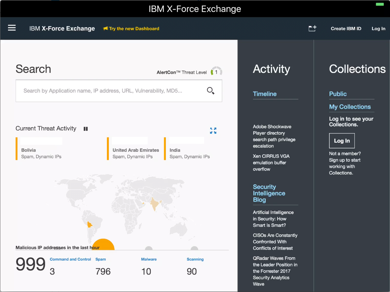
Task: Click highlighted Bolivia on world map
Action: [x=89, y=225]
